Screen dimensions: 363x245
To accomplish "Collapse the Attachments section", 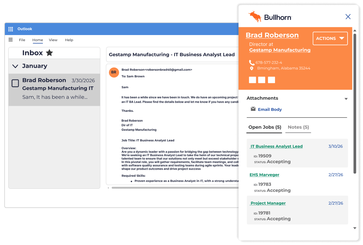I will (346, 99).
